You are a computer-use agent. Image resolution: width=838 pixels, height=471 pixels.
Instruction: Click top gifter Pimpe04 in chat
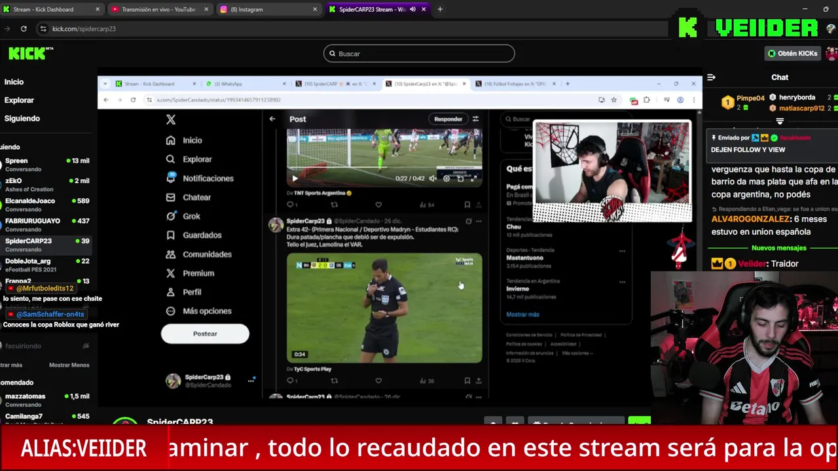pos(750,98)
